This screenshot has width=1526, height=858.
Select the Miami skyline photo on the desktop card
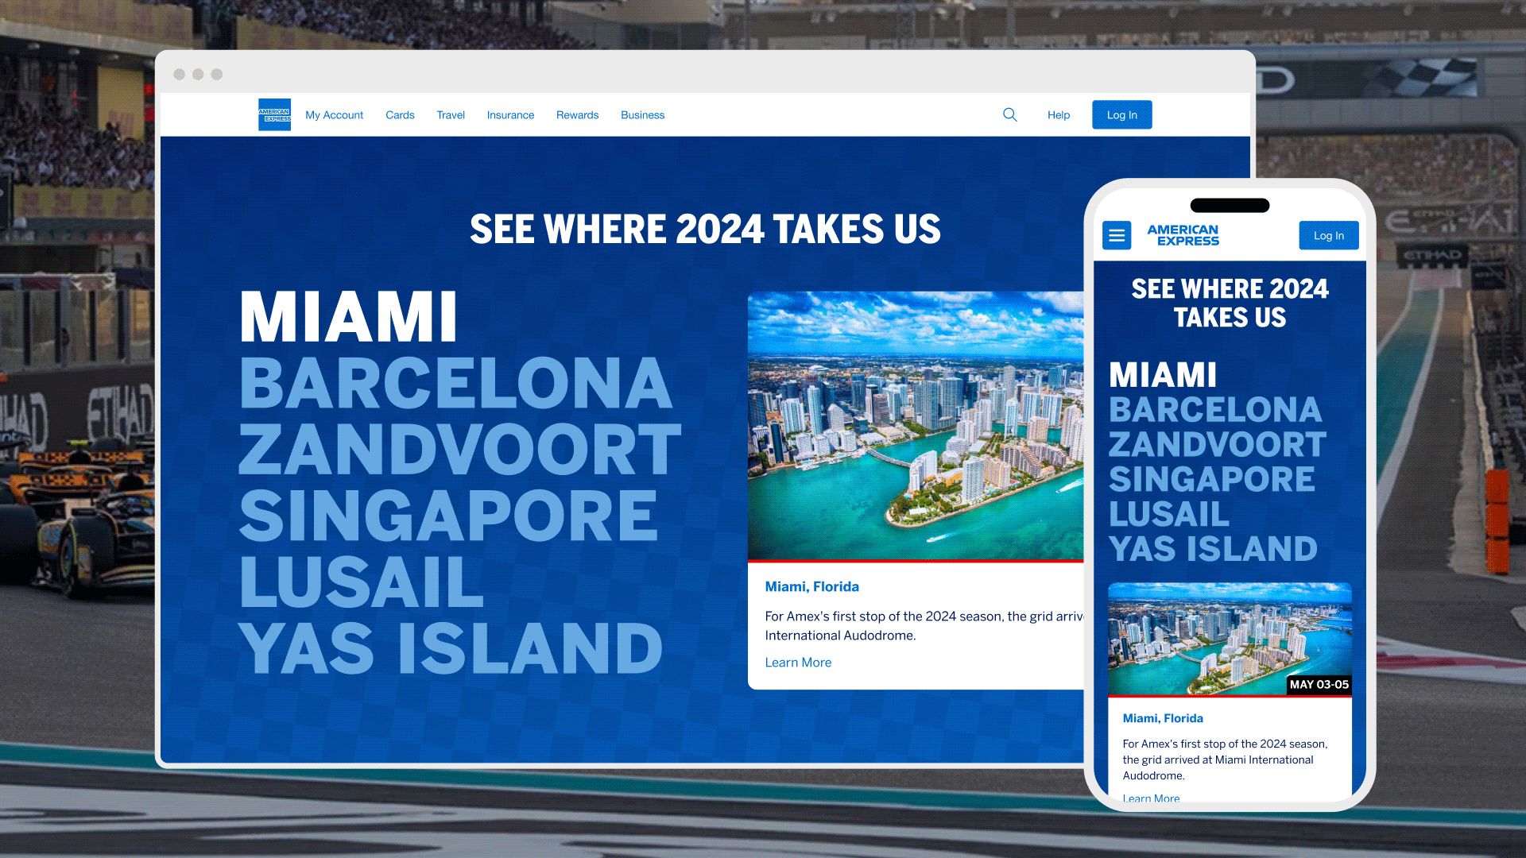[x=916, y=425]
